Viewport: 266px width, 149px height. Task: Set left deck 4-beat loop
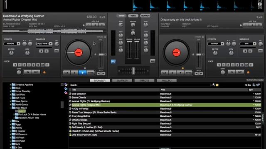click(29, 65)
